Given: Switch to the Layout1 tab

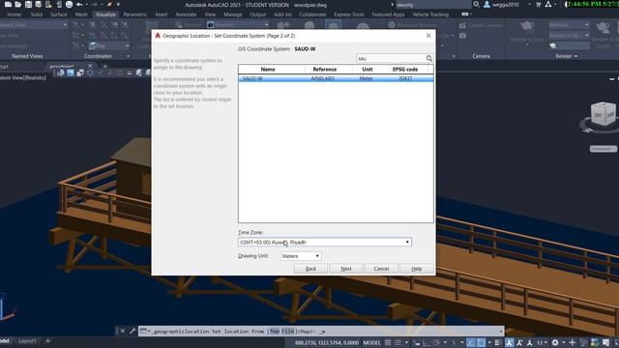Looking at the screenshot, I should [27, 341].
